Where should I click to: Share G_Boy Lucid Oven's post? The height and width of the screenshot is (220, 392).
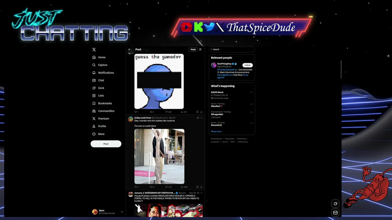201,187
